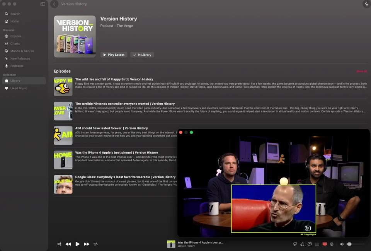
Task: Open The Verge publisher link
Action: coord(125,26)
